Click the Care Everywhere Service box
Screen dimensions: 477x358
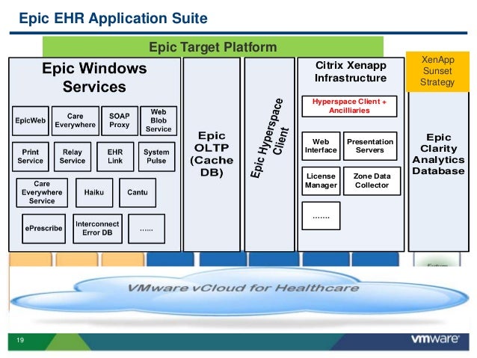[x=42, y=193]
